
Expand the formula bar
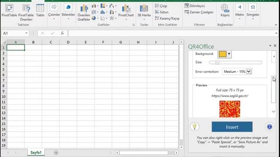(x=276, y=33)
